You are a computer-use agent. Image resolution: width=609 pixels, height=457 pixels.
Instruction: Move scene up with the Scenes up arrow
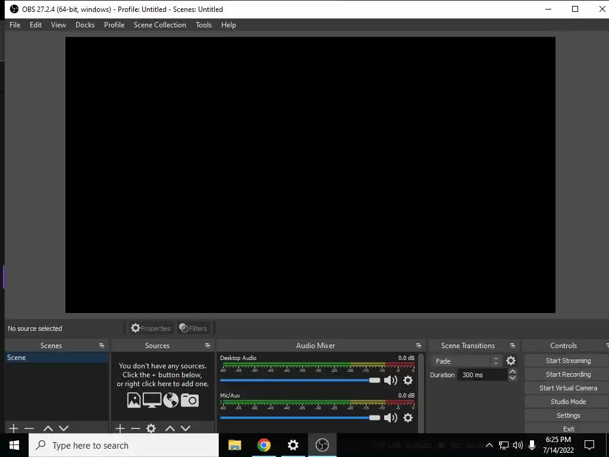(48, 428)
